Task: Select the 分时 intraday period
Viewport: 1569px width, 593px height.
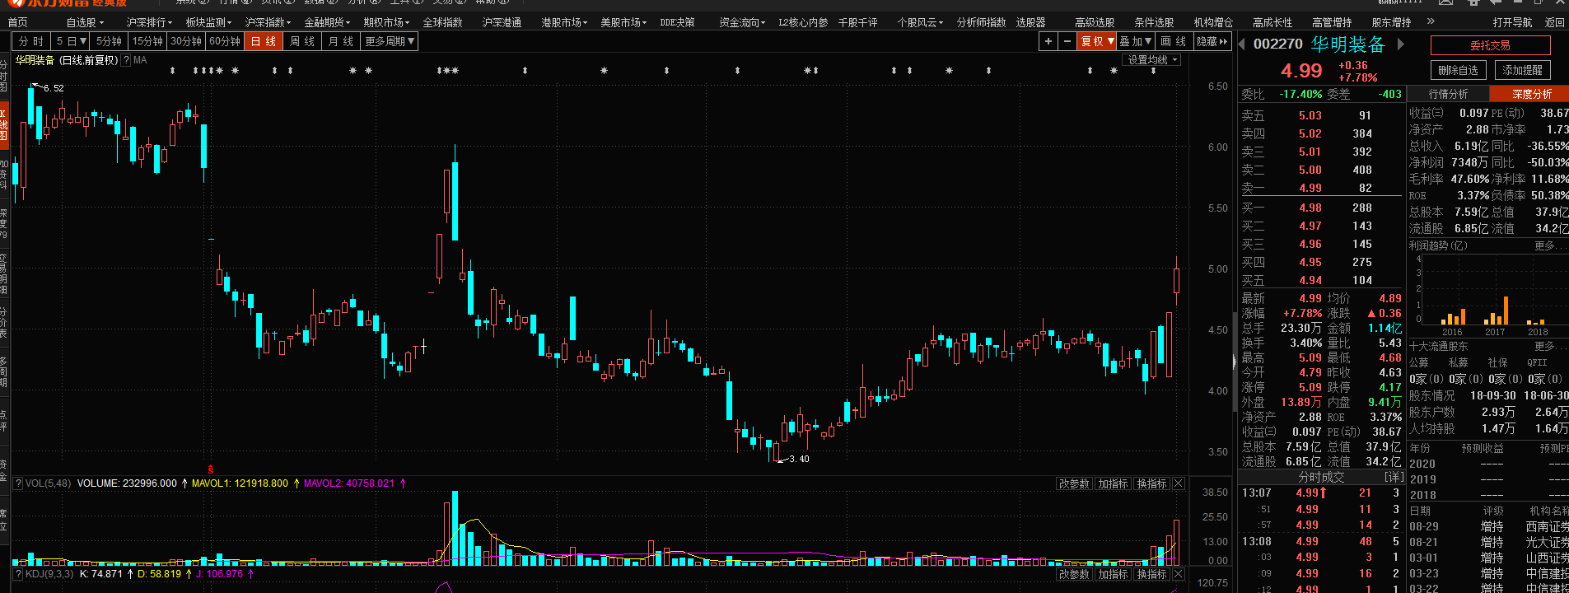Action: click(x=30, y=41)
